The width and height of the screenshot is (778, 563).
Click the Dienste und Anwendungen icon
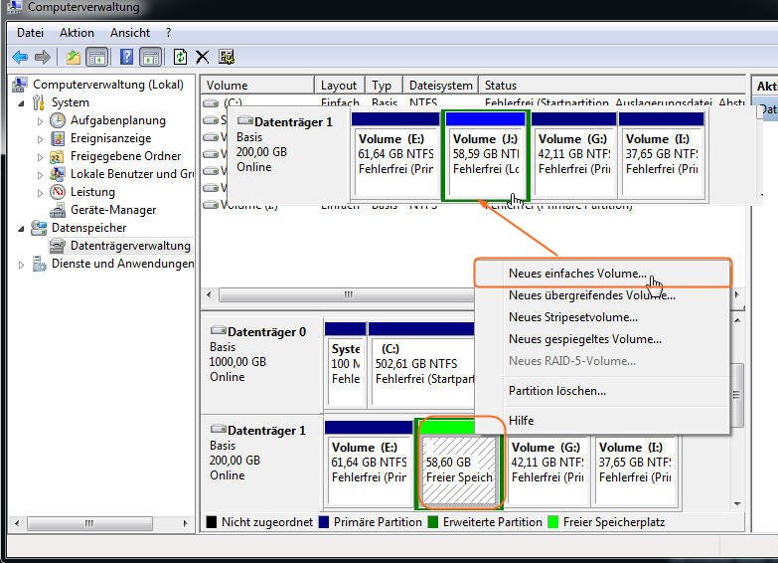click(x=39, y=264)
